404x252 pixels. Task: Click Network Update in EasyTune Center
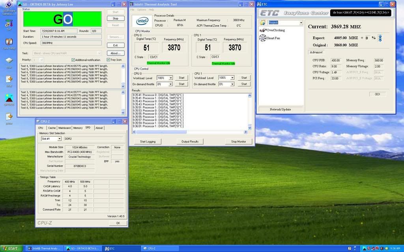click(x=281, y=109)
